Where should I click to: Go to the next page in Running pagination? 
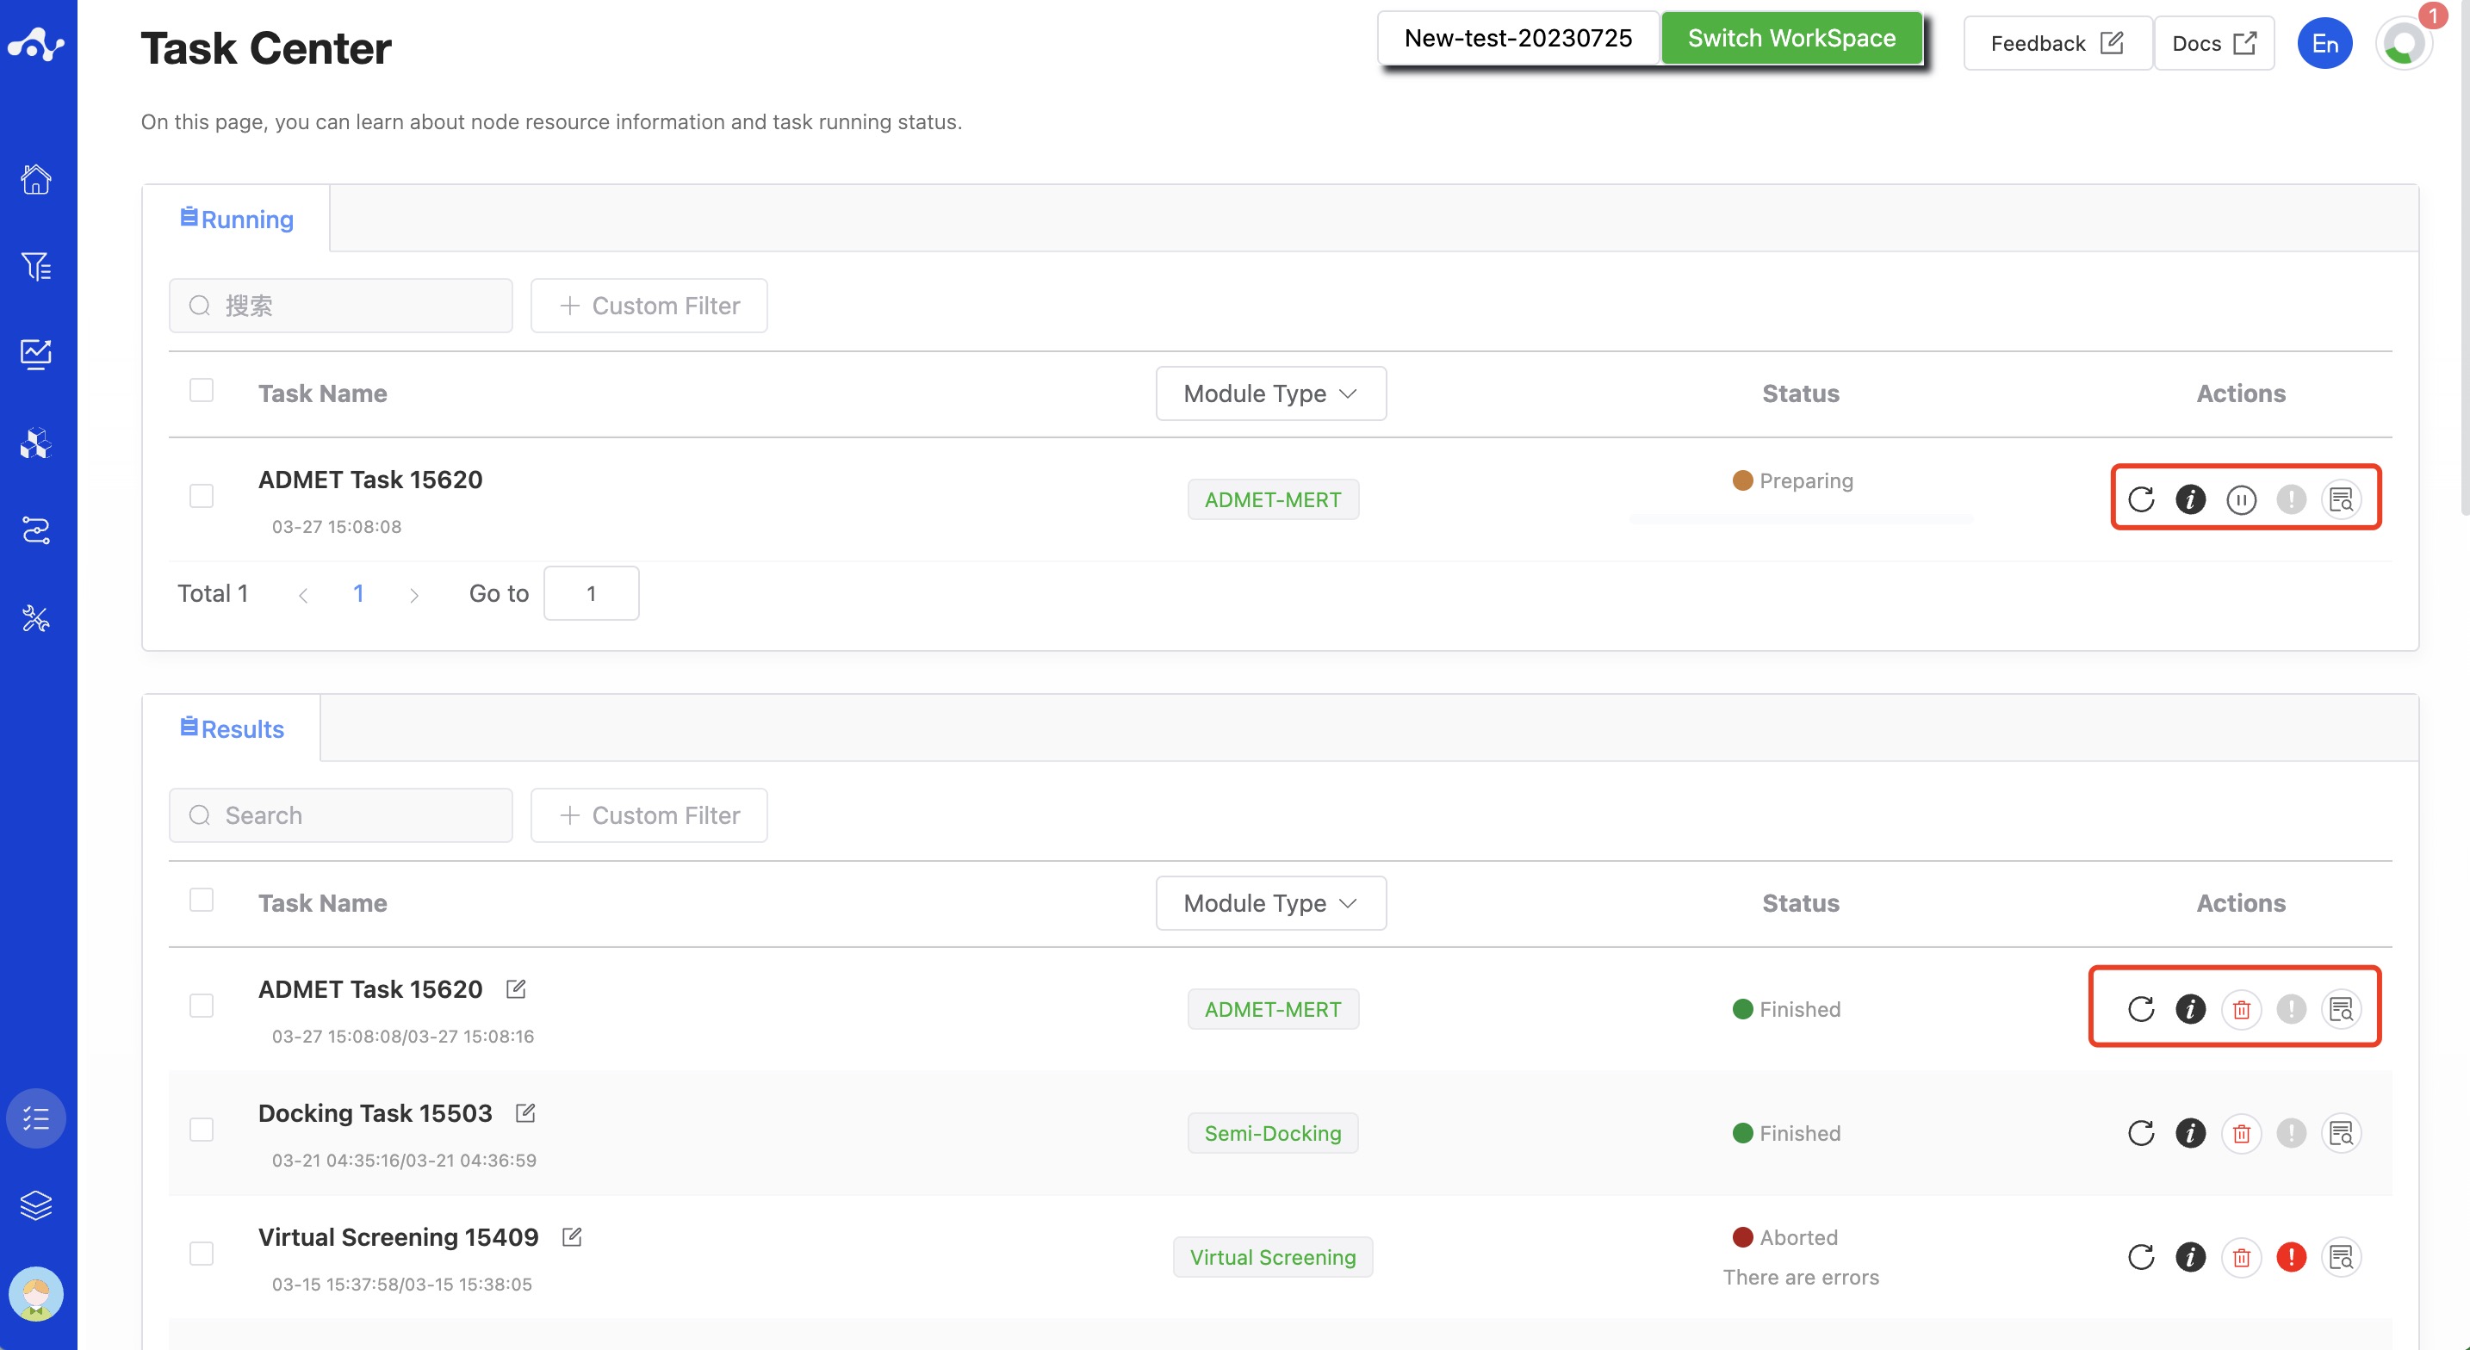click(413, 594)
